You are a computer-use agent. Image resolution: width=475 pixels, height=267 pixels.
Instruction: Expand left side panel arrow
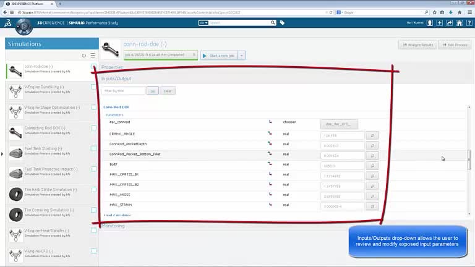[2, 154]
